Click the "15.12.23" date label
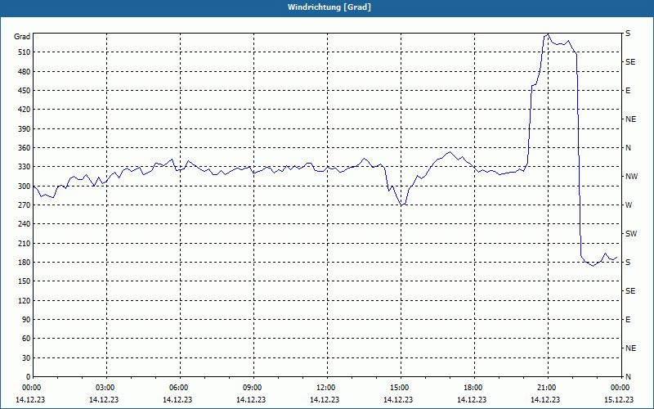 click(x=619, y=399)
